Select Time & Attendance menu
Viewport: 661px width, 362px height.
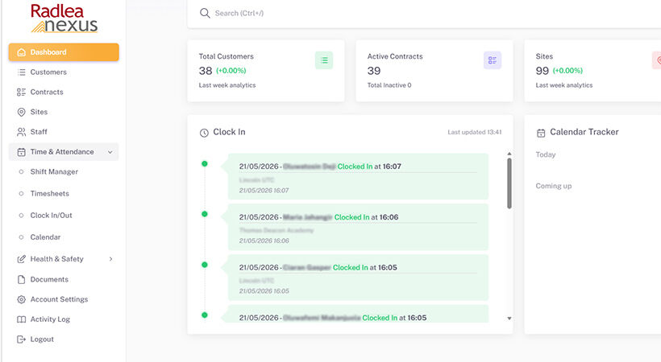64,152
